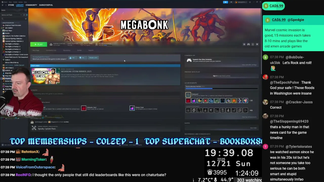
Task: Click New Note in Notes panel
Action: click(x=253, y=128)
